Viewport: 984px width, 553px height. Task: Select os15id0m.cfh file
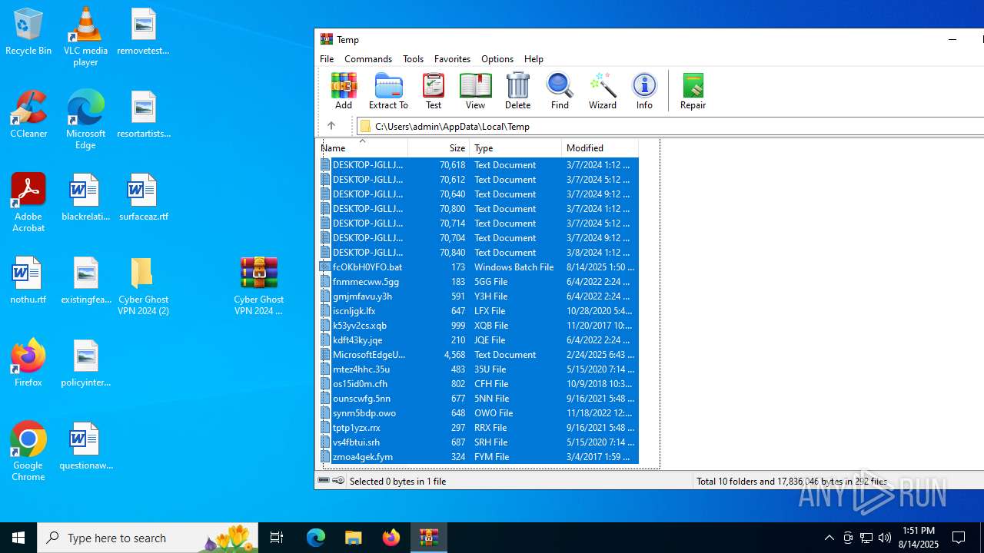pos(478,384)
